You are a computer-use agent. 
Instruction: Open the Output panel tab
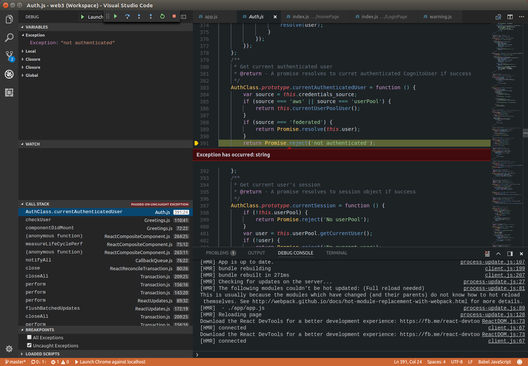coord(256,253)
